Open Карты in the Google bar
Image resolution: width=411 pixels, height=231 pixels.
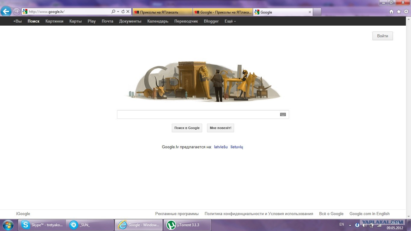point(76,21)
